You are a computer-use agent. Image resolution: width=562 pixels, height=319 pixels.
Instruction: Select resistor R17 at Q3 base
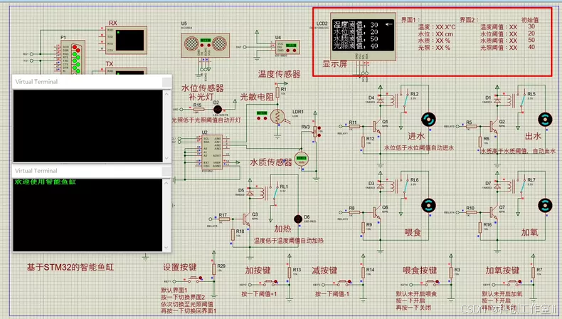(224, 219)
